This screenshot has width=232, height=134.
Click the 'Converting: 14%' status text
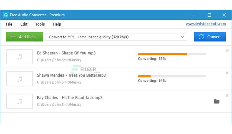[152, 81]
